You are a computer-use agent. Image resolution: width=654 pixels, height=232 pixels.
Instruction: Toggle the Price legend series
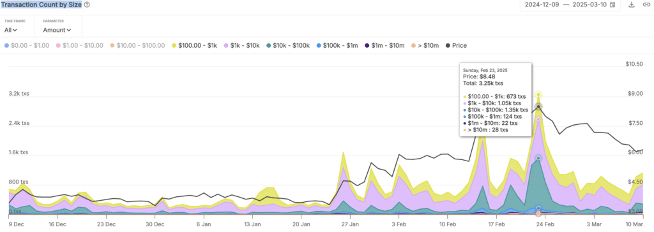456,45
